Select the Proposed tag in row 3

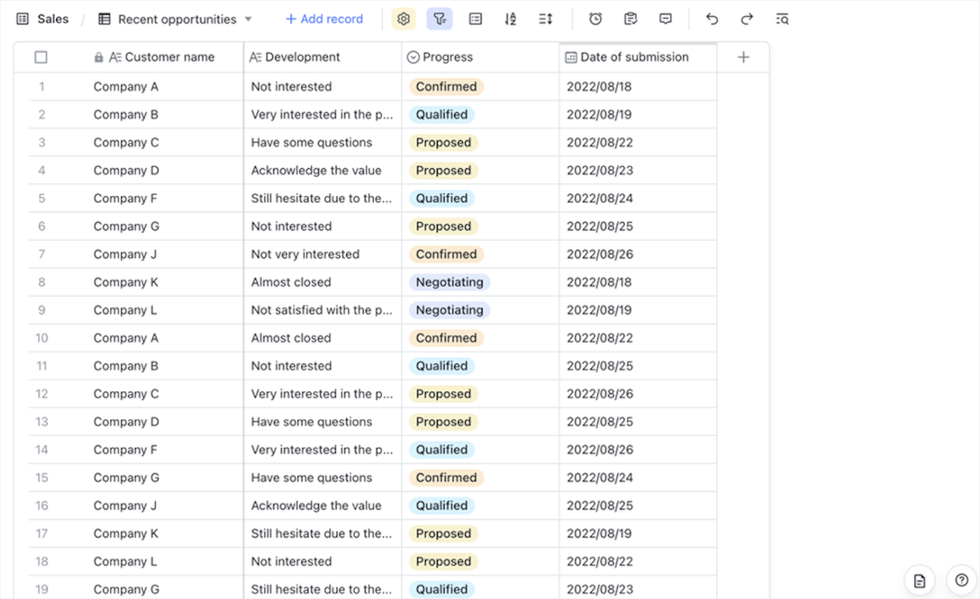point(443,143)
